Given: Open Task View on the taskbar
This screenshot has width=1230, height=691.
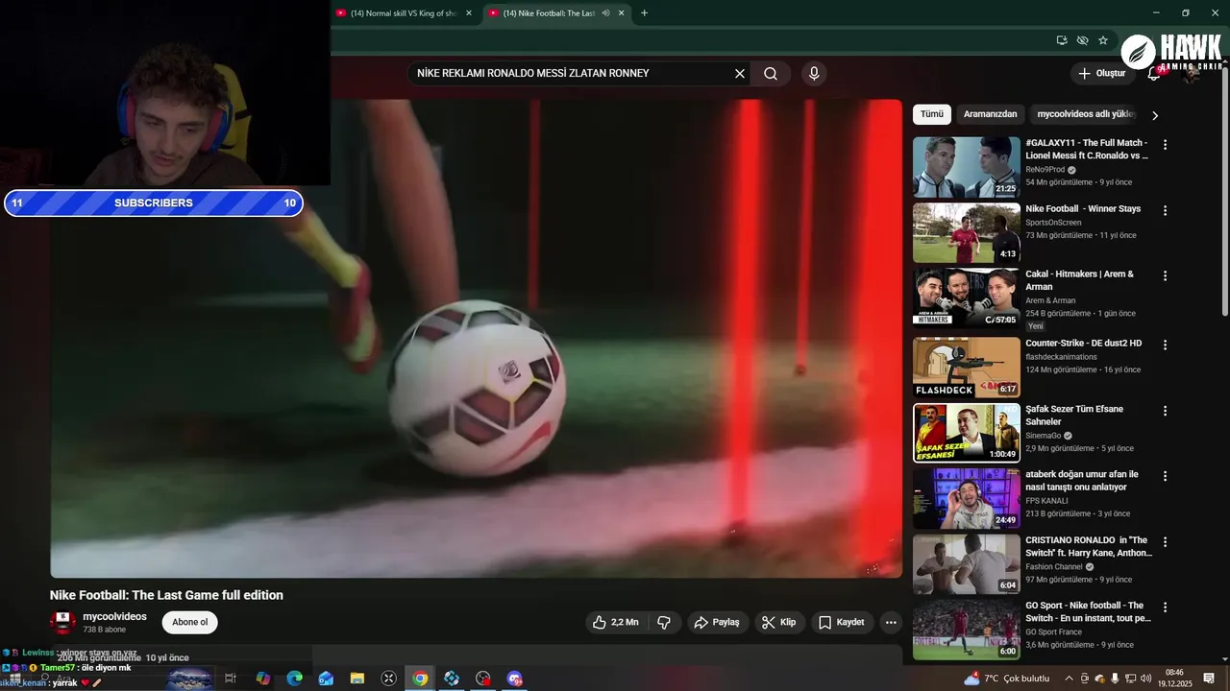Looking at the screenshot, I should tap(231, 679).
